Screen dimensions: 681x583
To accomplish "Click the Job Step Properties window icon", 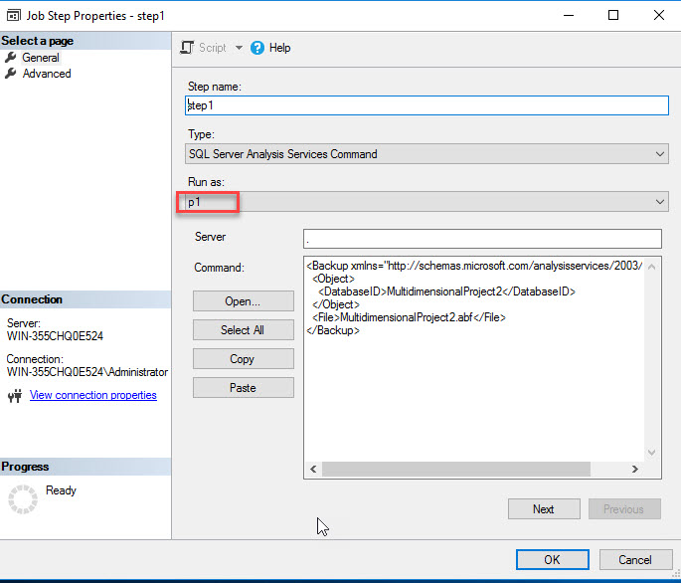I will click(14, 16).
